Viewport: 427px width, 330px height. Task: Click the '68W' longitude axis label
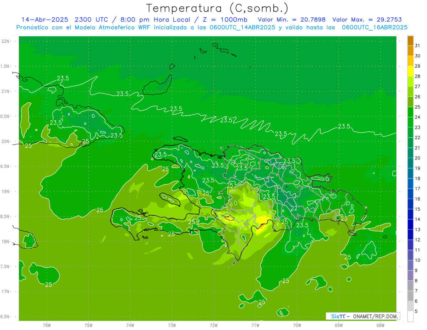(x=380, y=325)
